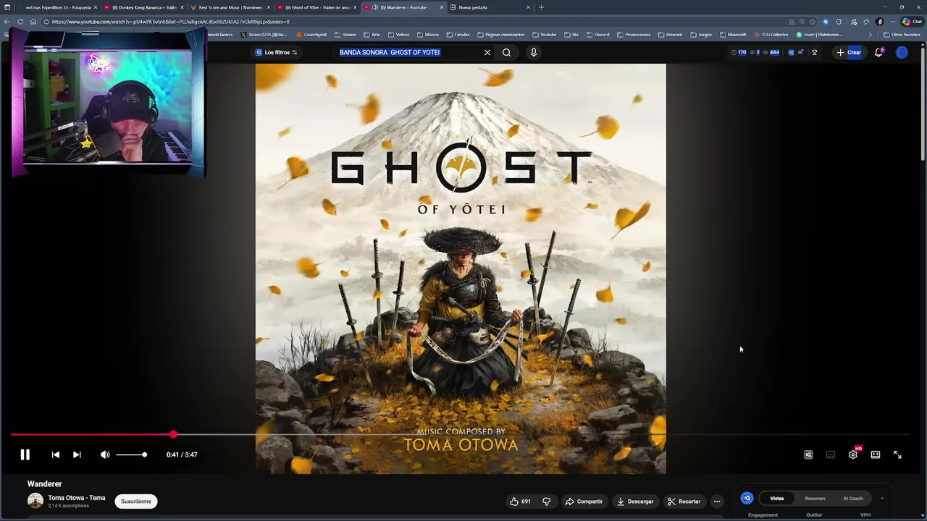The height and width of the screenshot is (521, 927).
Task: Open the Toma Otowa - Tema channel link
Action: point(77,498)
